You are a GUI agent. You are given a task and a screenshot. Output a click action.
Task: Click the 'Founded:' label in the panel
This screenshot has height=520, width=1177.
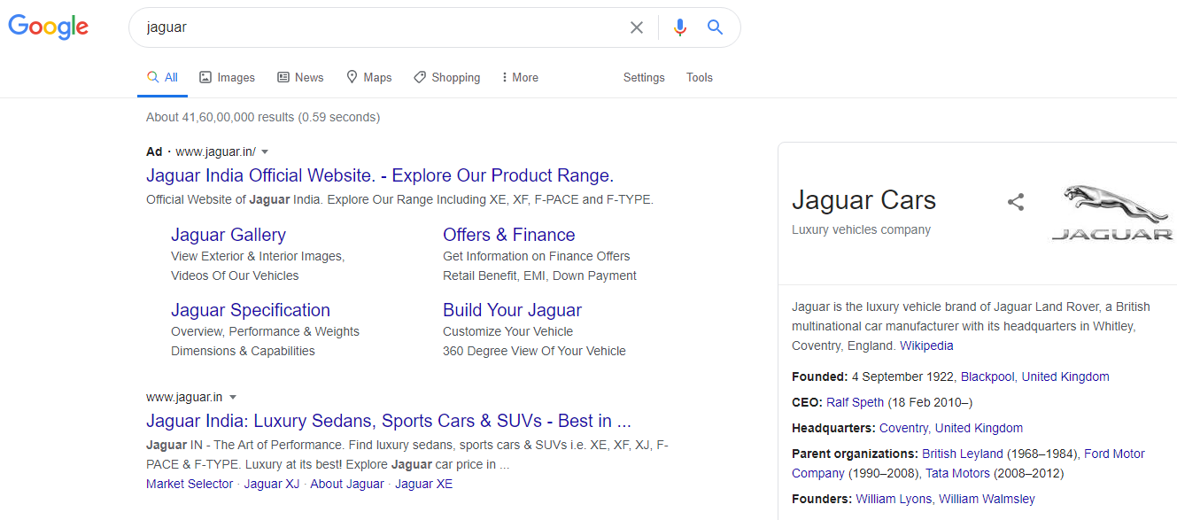(x=820, y=376)
